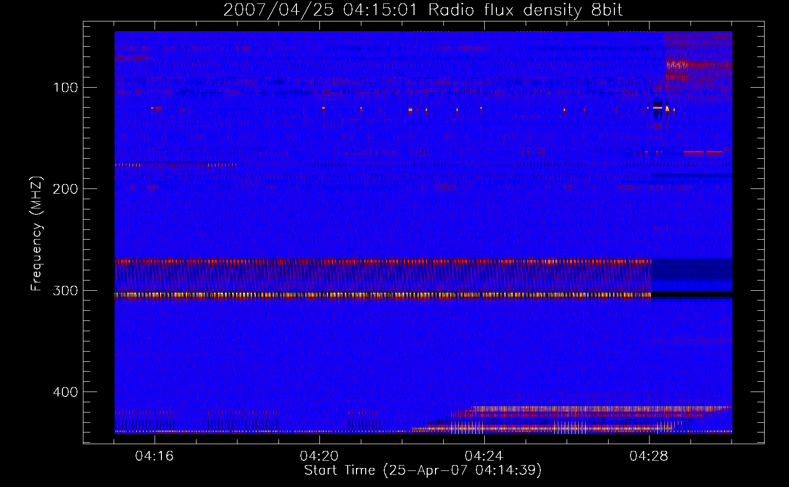Viewport: 789px width, 487px height.
Task: Click the "Start Time (25-Apr-07 04:14:39)" axis label
Action: pos(423,470)
